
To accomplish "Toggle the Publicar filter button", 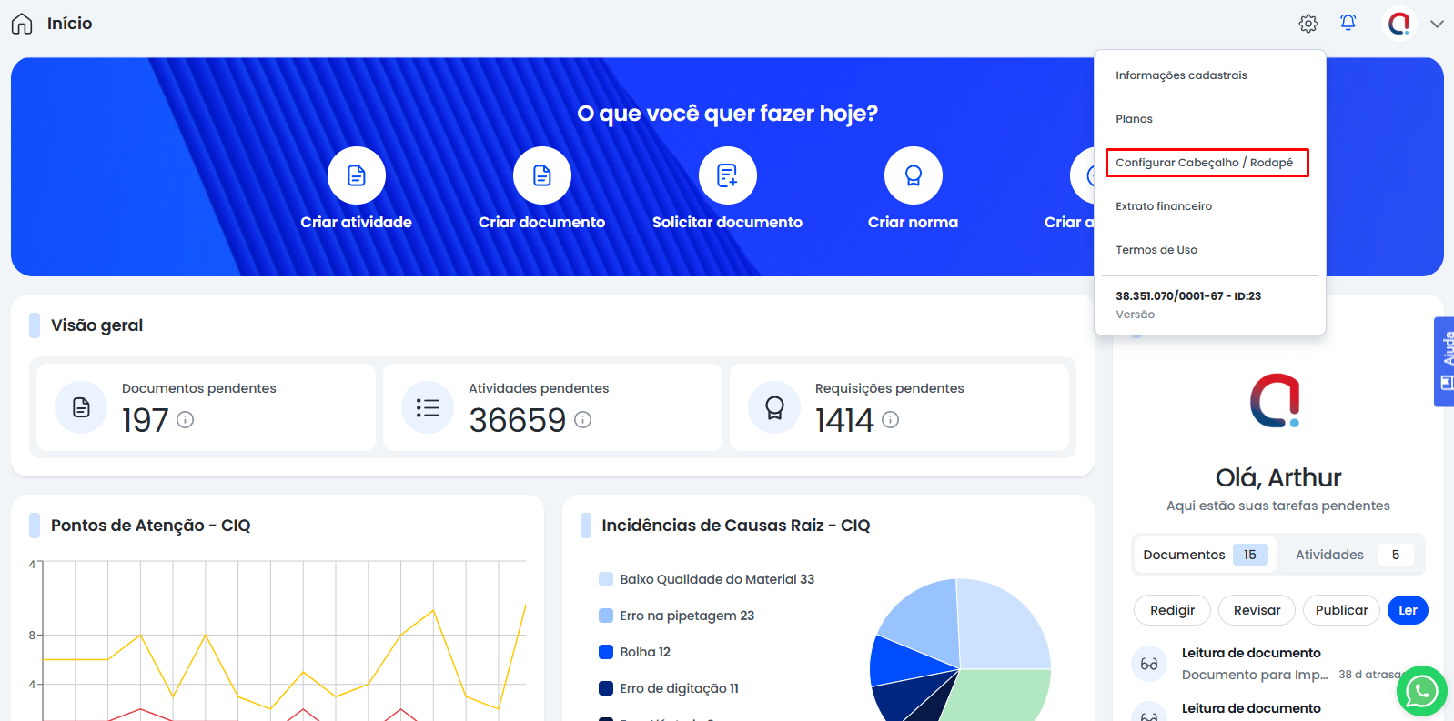I will click(1341, 610).
